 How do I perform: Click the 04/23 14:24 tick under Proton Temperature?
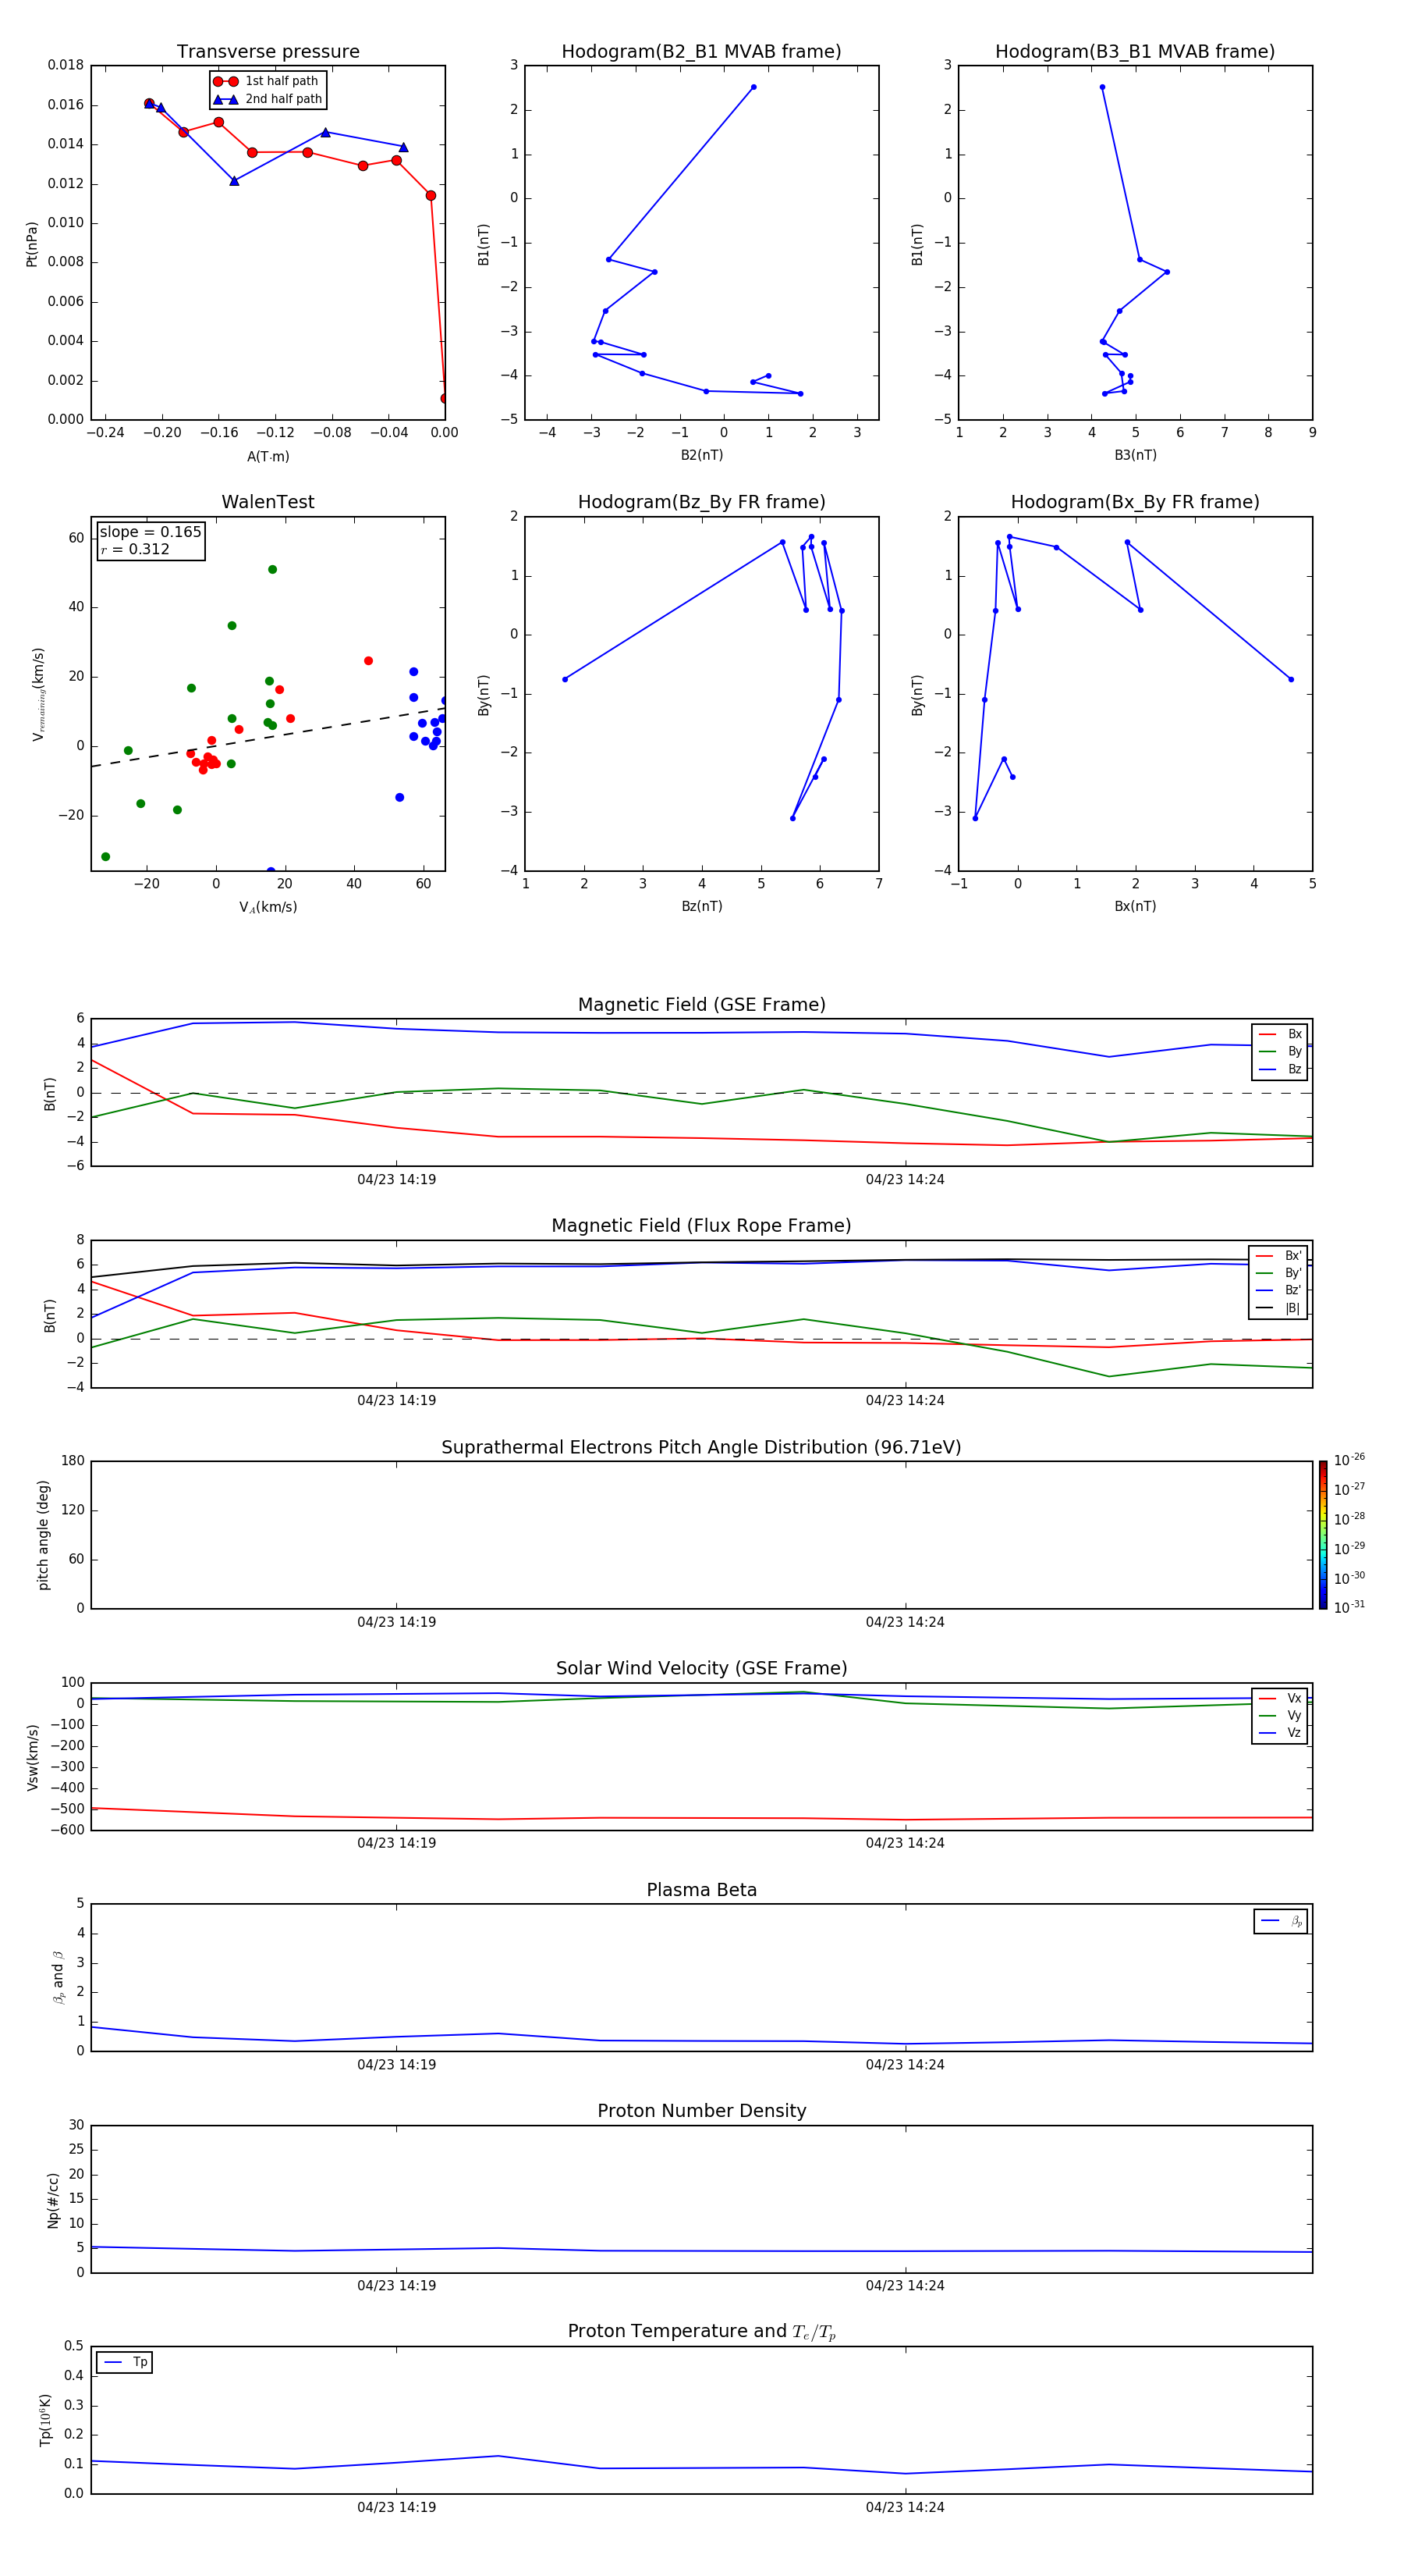(x=906, y=2507)
